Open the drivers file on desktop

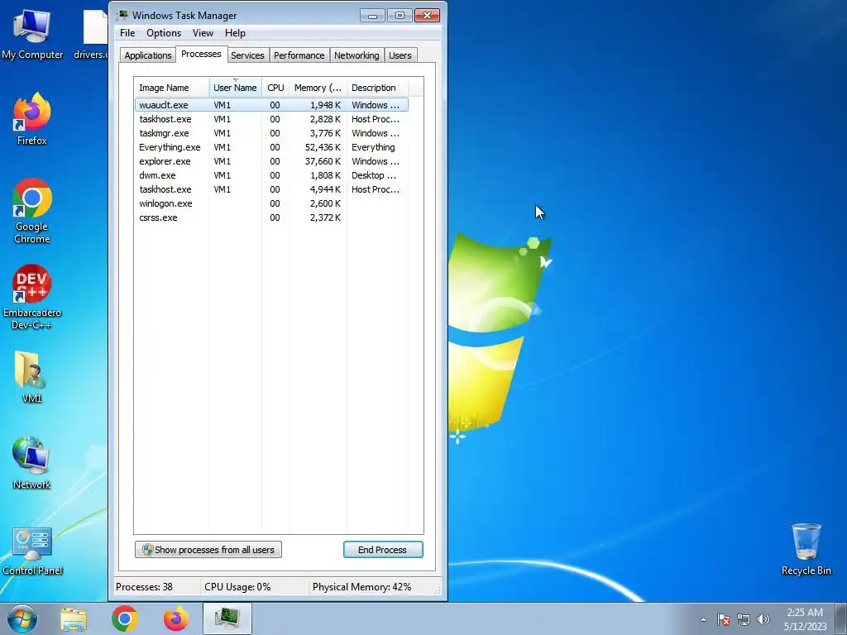pos(93,33)
